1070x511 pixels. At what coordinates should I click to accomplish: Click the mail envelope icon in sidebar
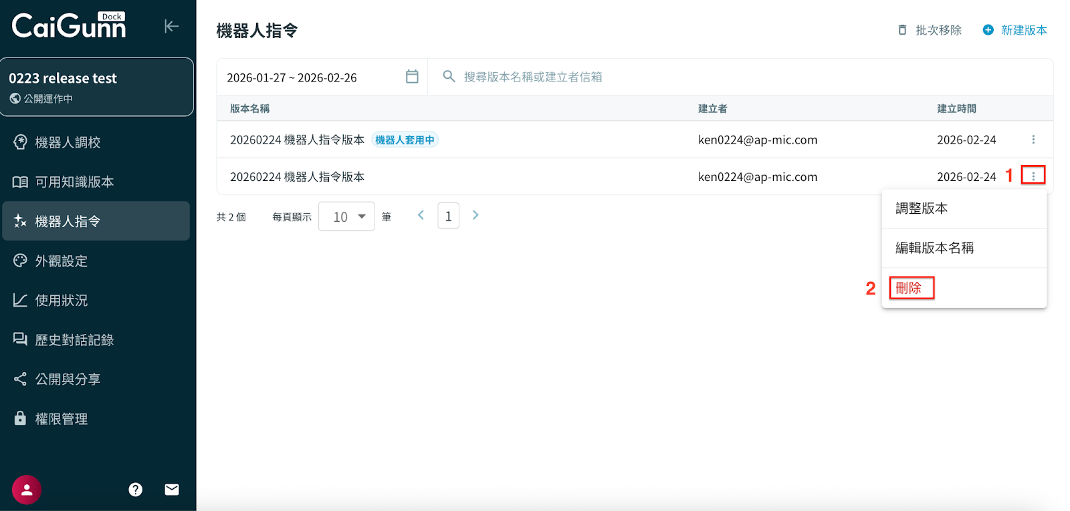click(x=172, y=490)
